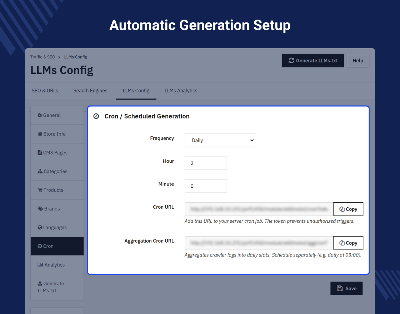The width and height of the screenshot is (400, 314).
Task: Click the Traffic & SEO breadcrumb link
Action: tap(42, 57)
